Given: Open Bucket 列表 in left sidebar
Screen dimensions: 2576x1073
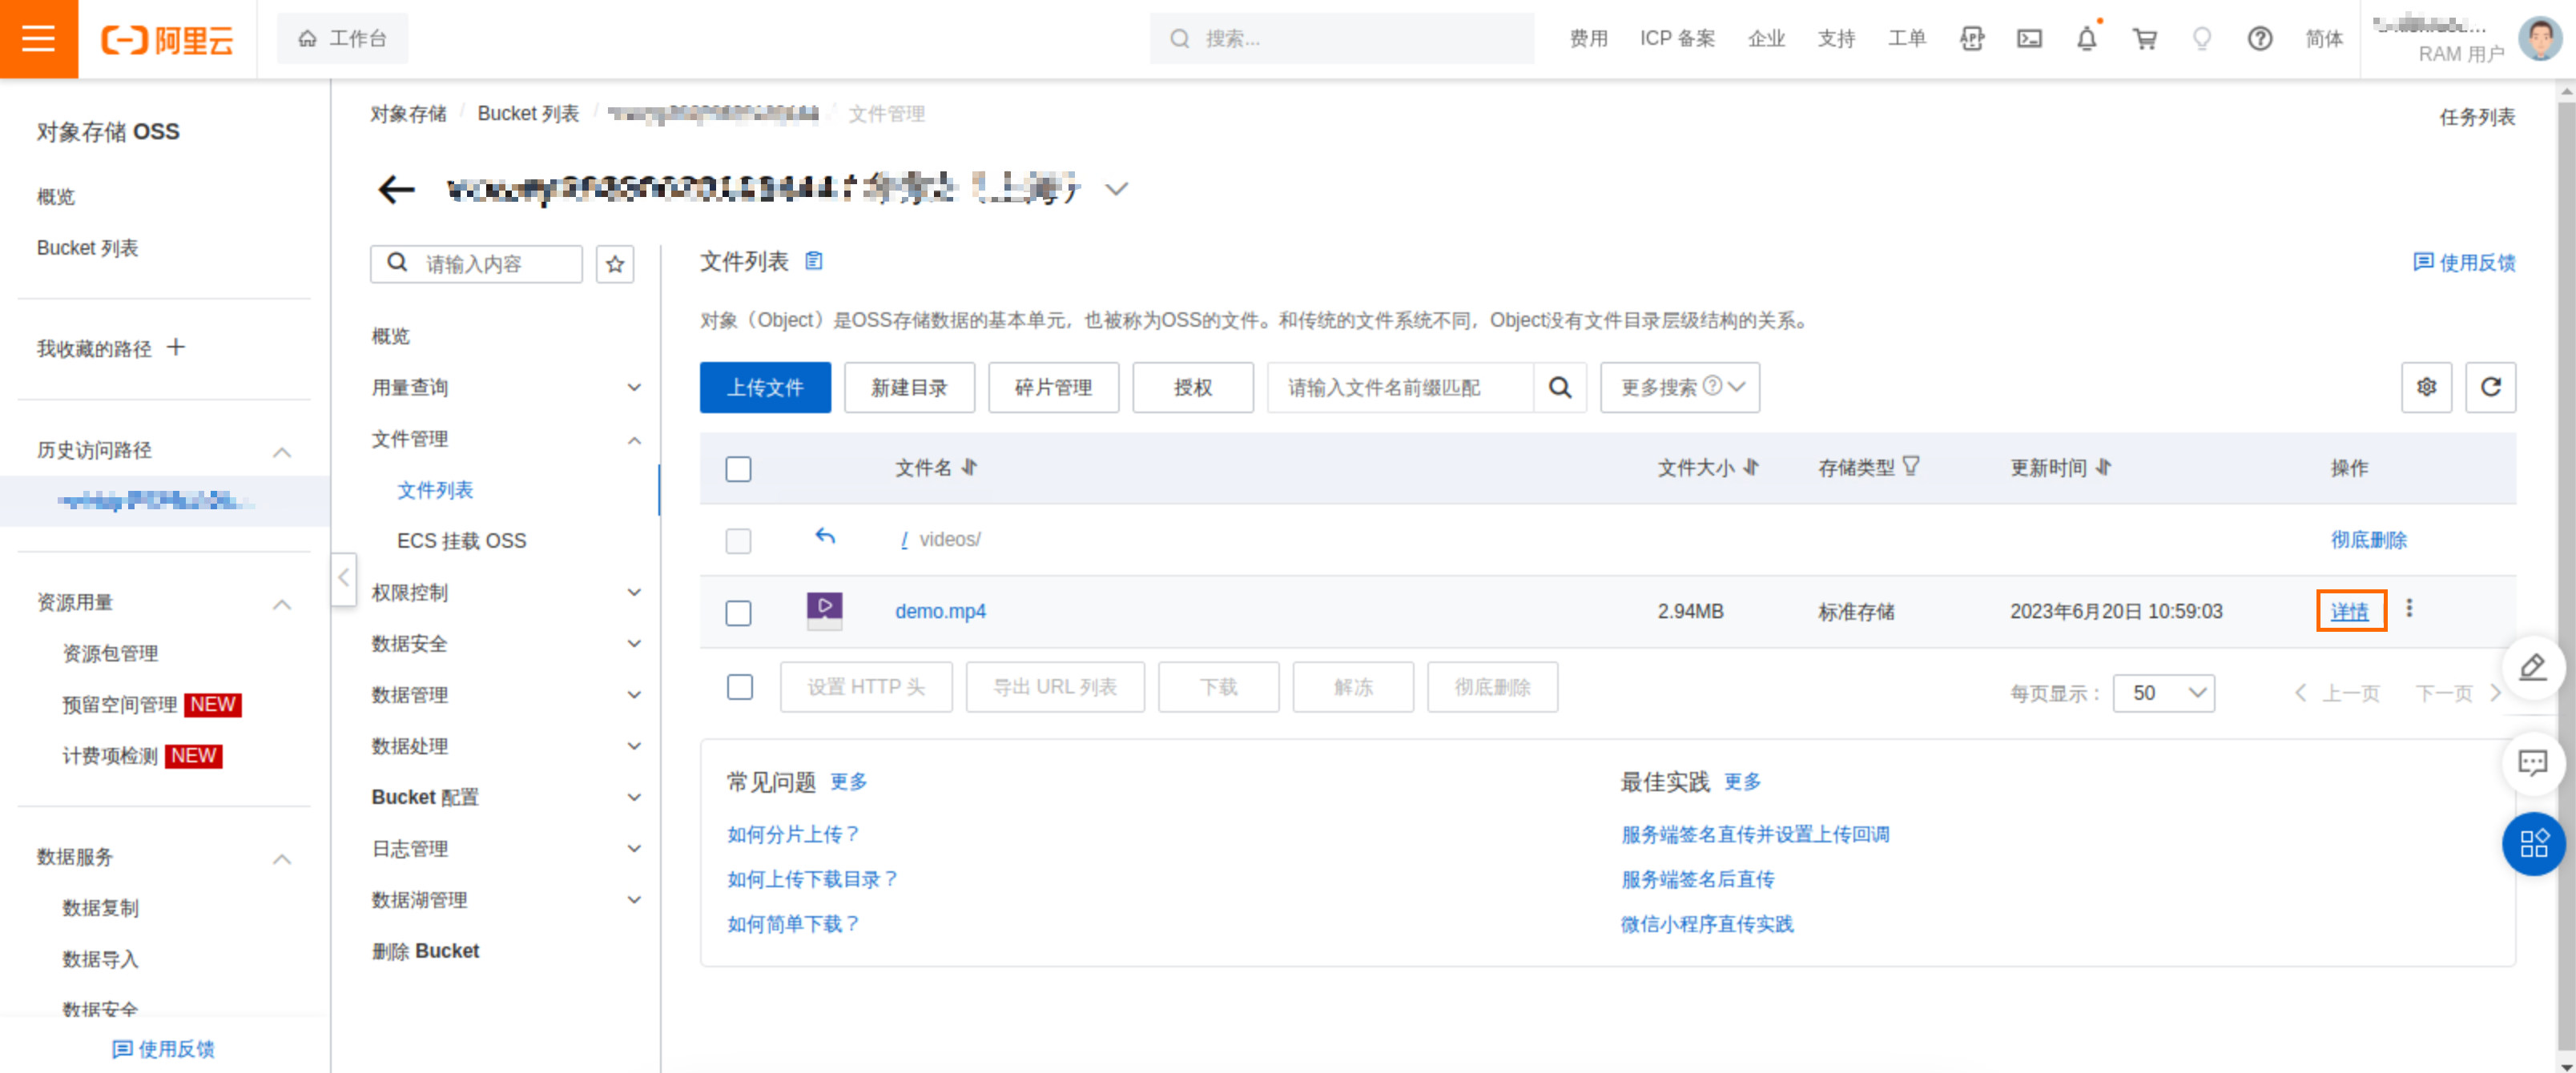Looking at the screenshot, I should coord(87,247).
